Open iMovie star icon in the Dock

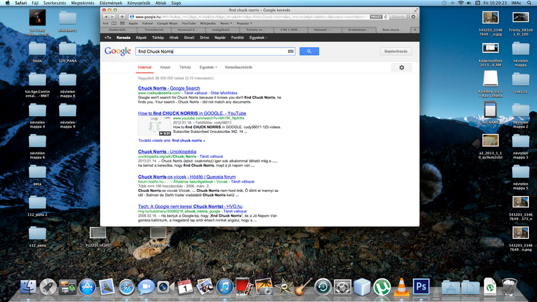coord(283,287)
